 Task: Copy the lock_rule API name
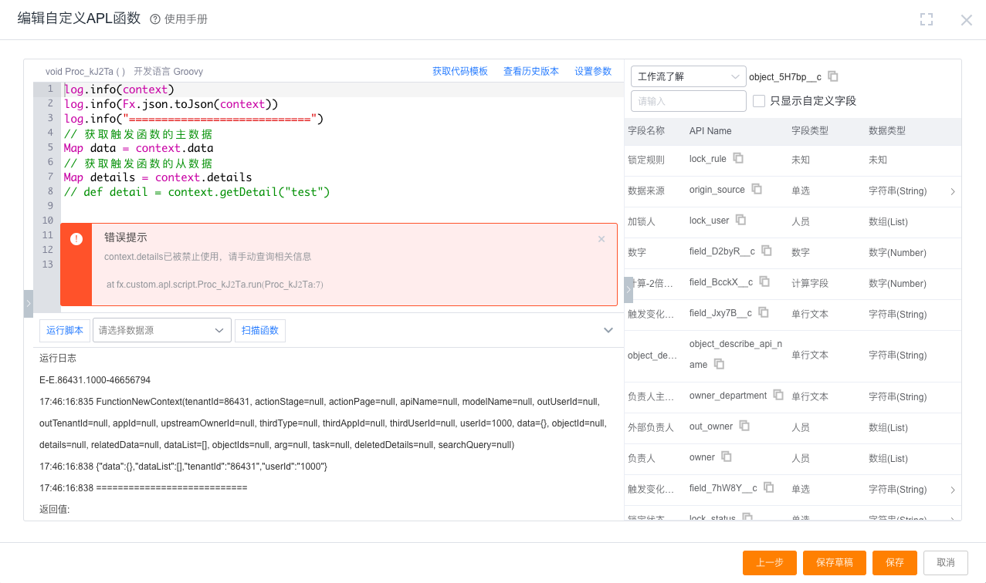click(738, 158)
